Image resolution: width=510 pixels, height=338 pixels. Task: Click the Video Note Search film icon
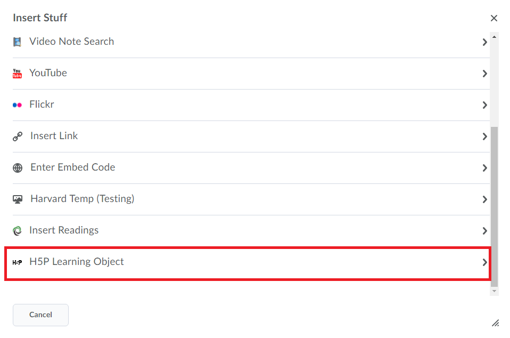tap(17, 42)
